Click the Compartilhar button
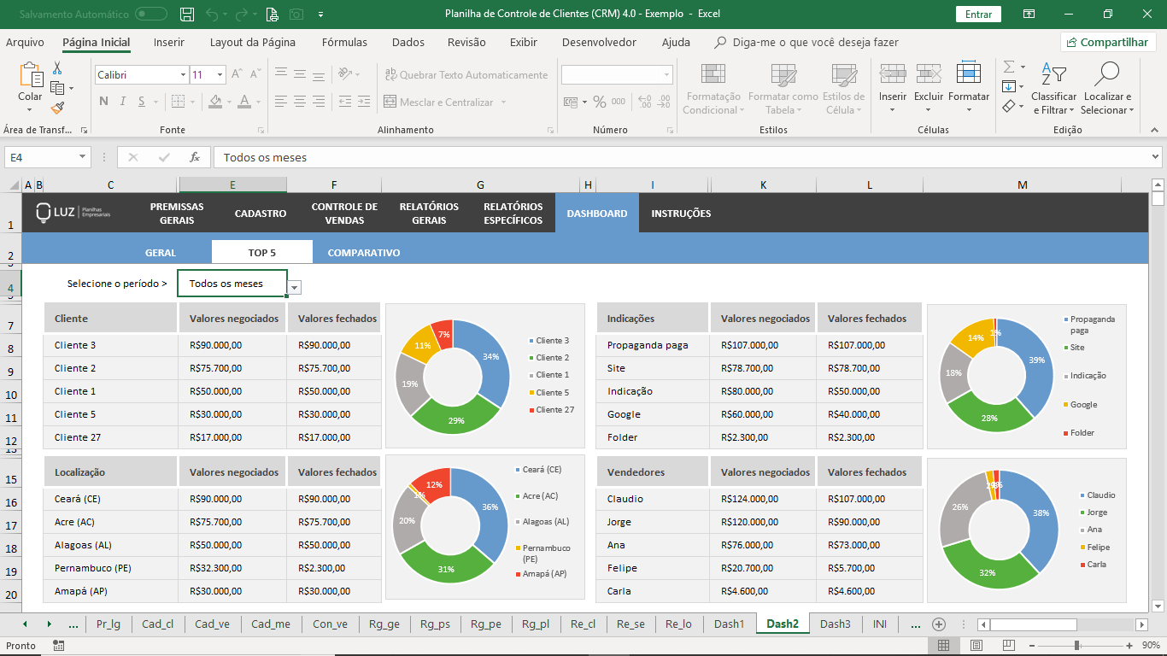The width and height of the screenshot is (1167, 656). (x=1108, y=42)
